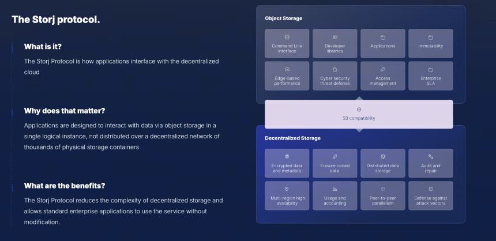496x241 pixels.
Task: Click the Access management key icon
Action: point(383,69)
